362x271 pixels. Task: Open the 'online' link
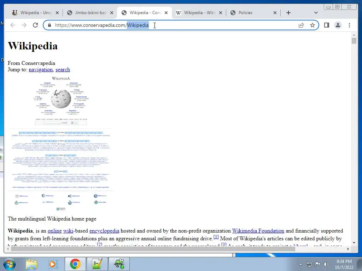[x=55, y=231]
